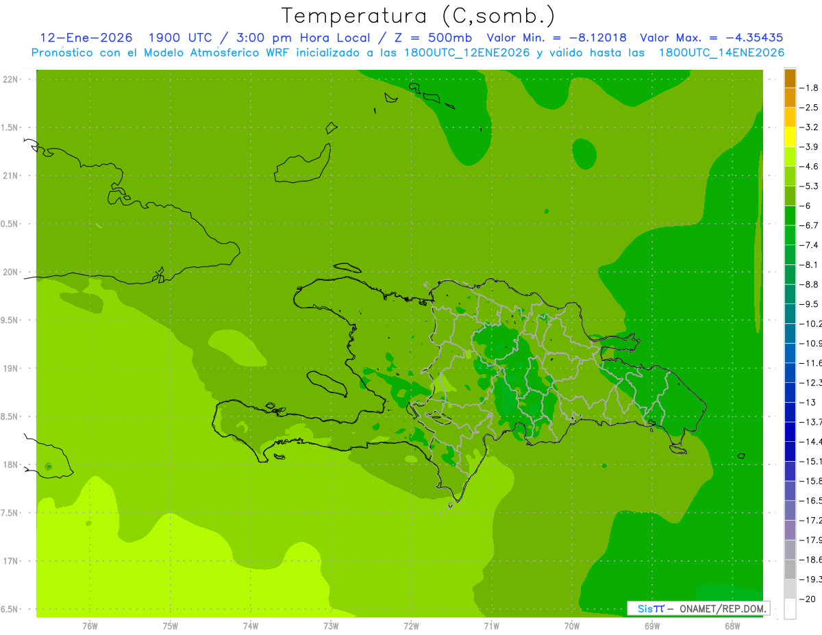Click the "1800UTC_14ENE2026" valid-until time text

coord(721,53)
